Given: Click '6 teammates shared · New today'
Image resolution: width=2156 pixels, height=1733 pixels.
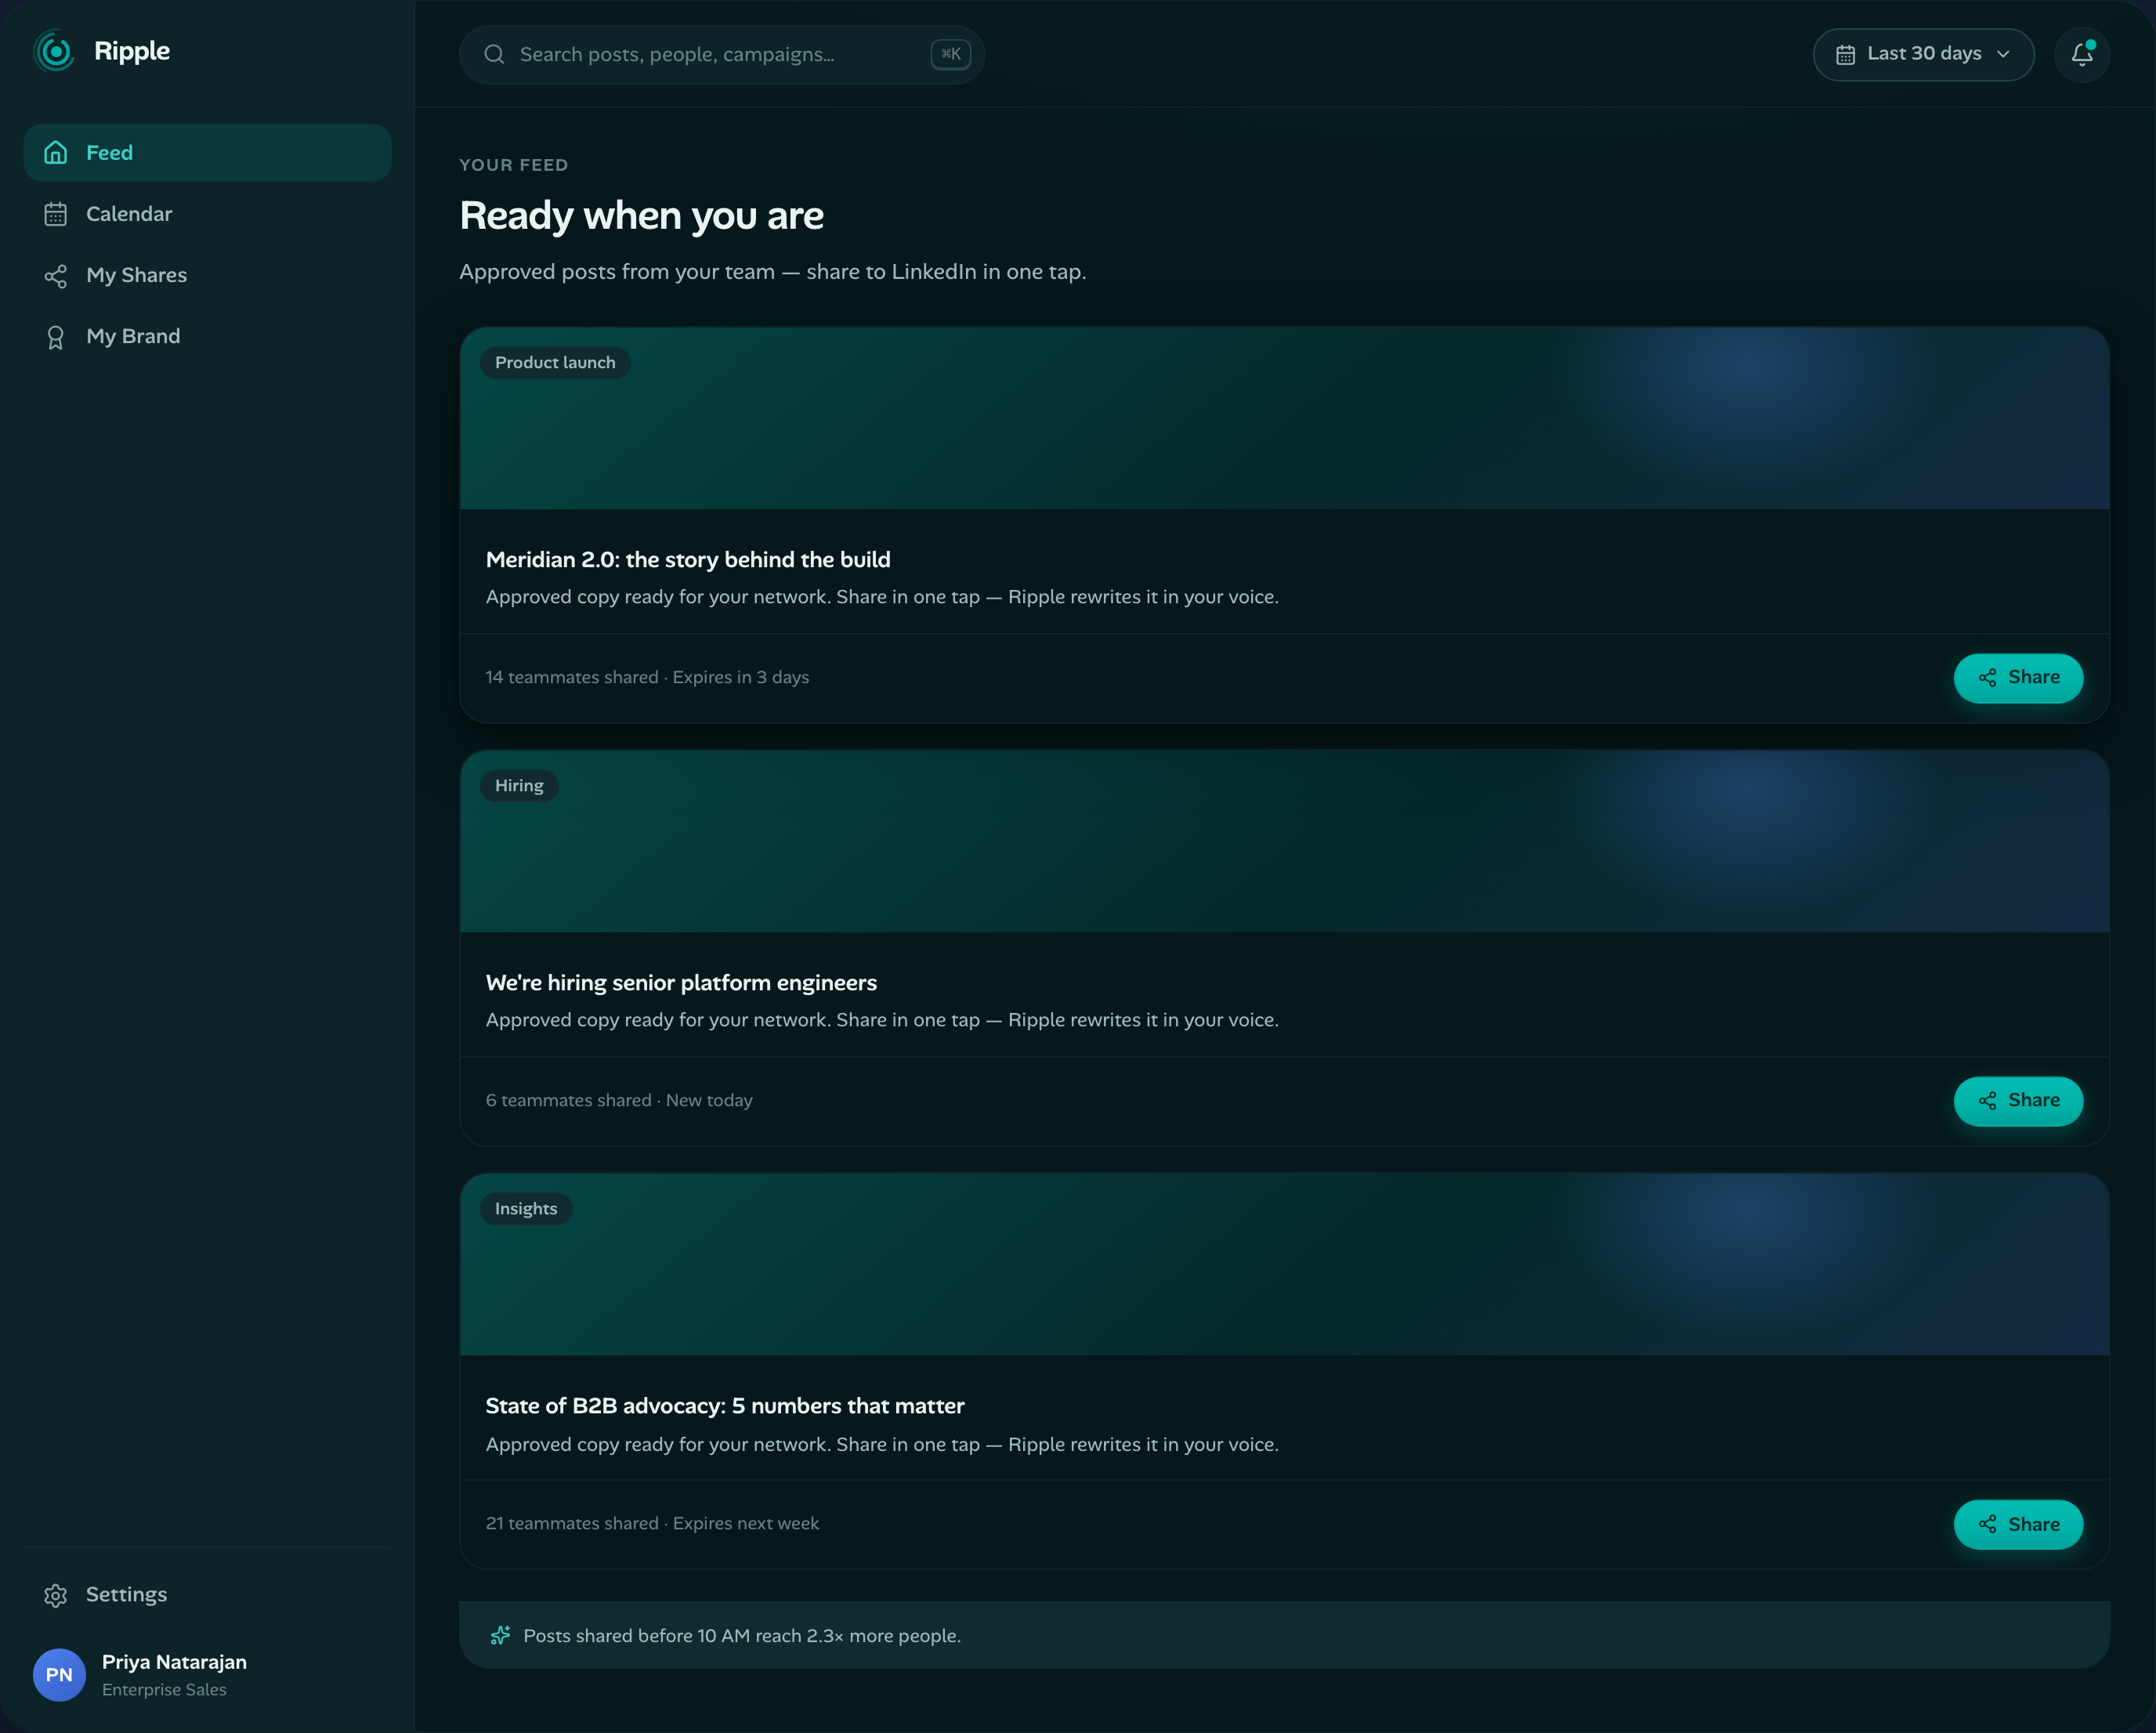Looking at the screenshot, I should click(x=619, y=1100).
